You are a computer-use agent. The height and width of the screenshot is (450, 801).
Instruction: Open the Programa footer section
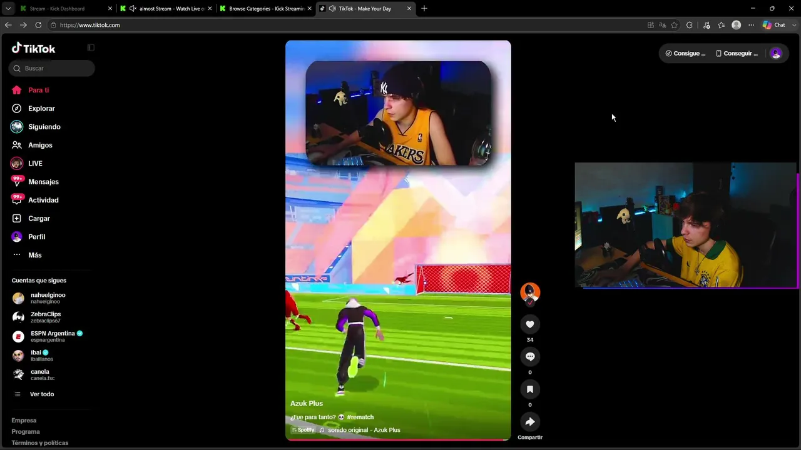(x=26, y=432)
